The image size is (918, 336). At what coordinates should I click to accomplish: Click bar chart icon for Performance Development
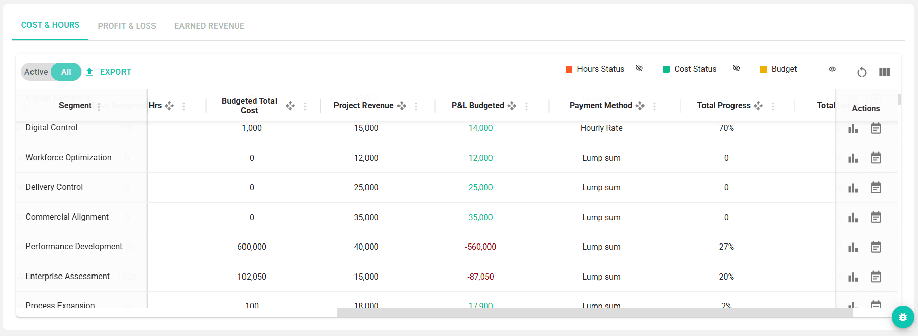853,248
